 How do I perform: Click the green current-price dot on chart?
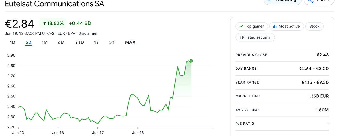coord(191,61)
